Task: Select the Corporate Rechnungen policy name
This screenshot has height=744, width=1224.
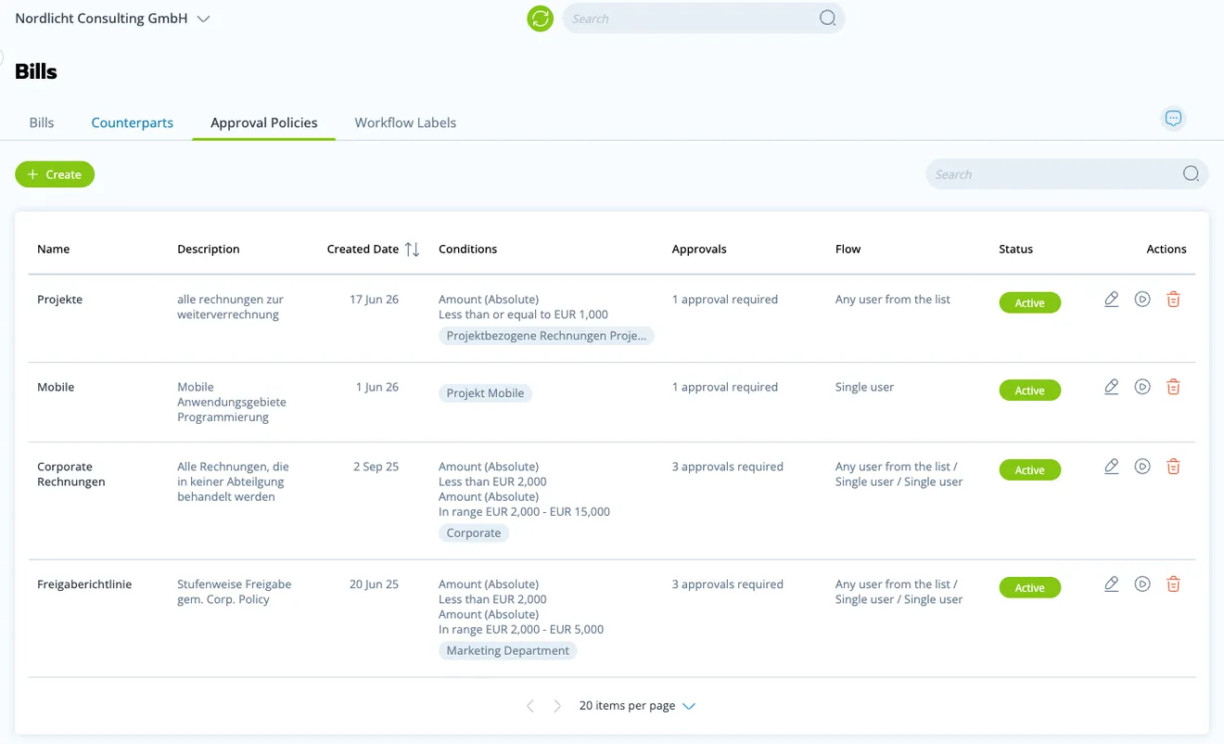Action: point(71,474)
